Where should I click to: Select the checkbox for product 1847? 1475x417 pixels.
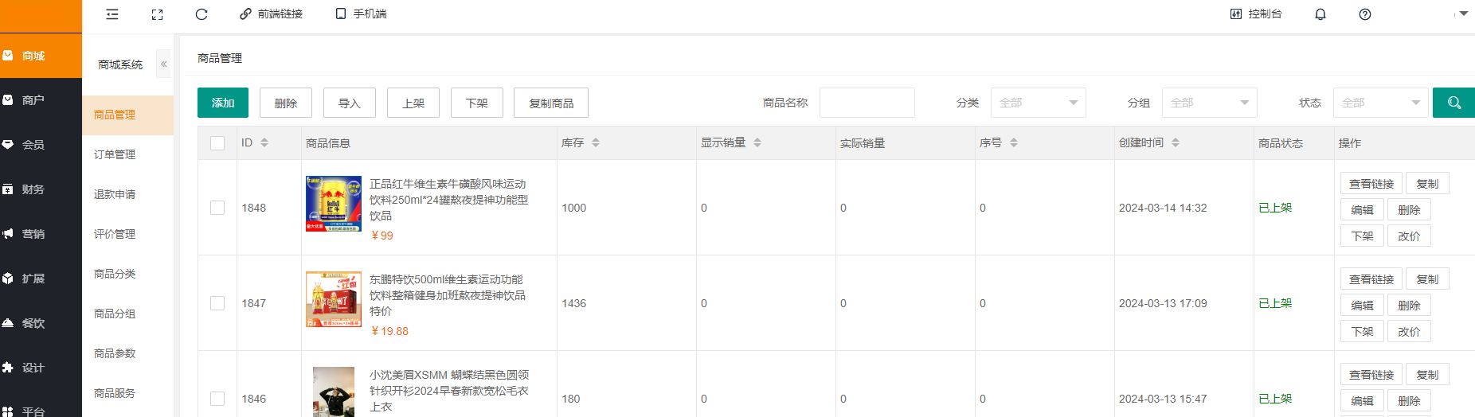(x=217, y=303)
